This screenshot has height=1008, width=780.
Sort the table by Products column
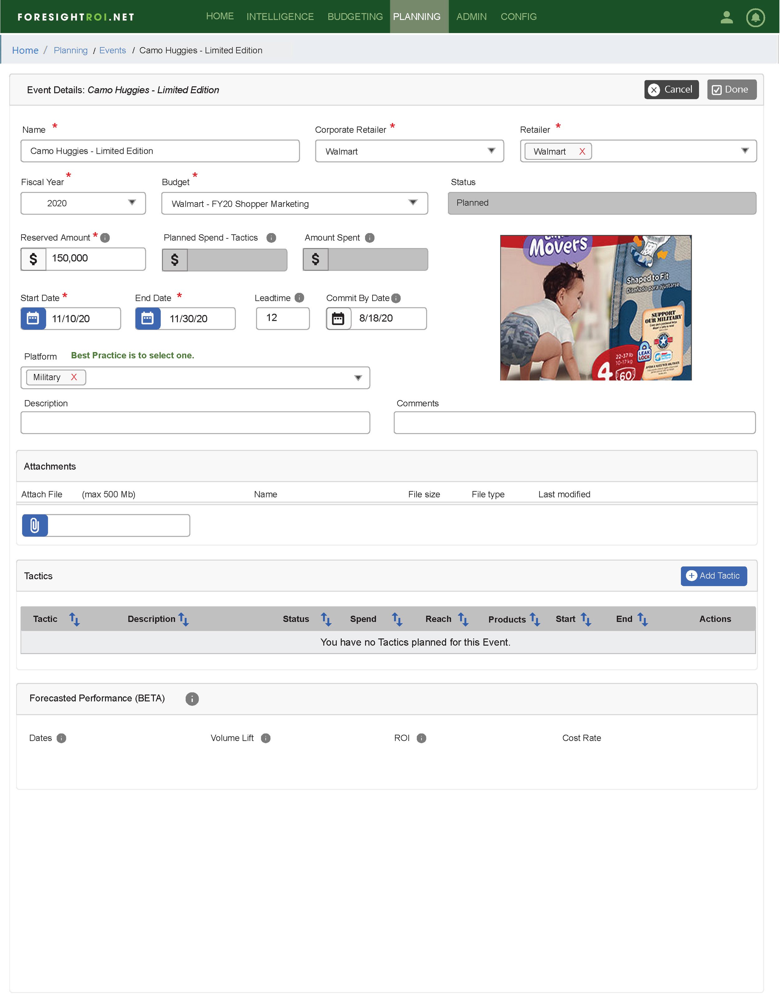coord(535,619)
